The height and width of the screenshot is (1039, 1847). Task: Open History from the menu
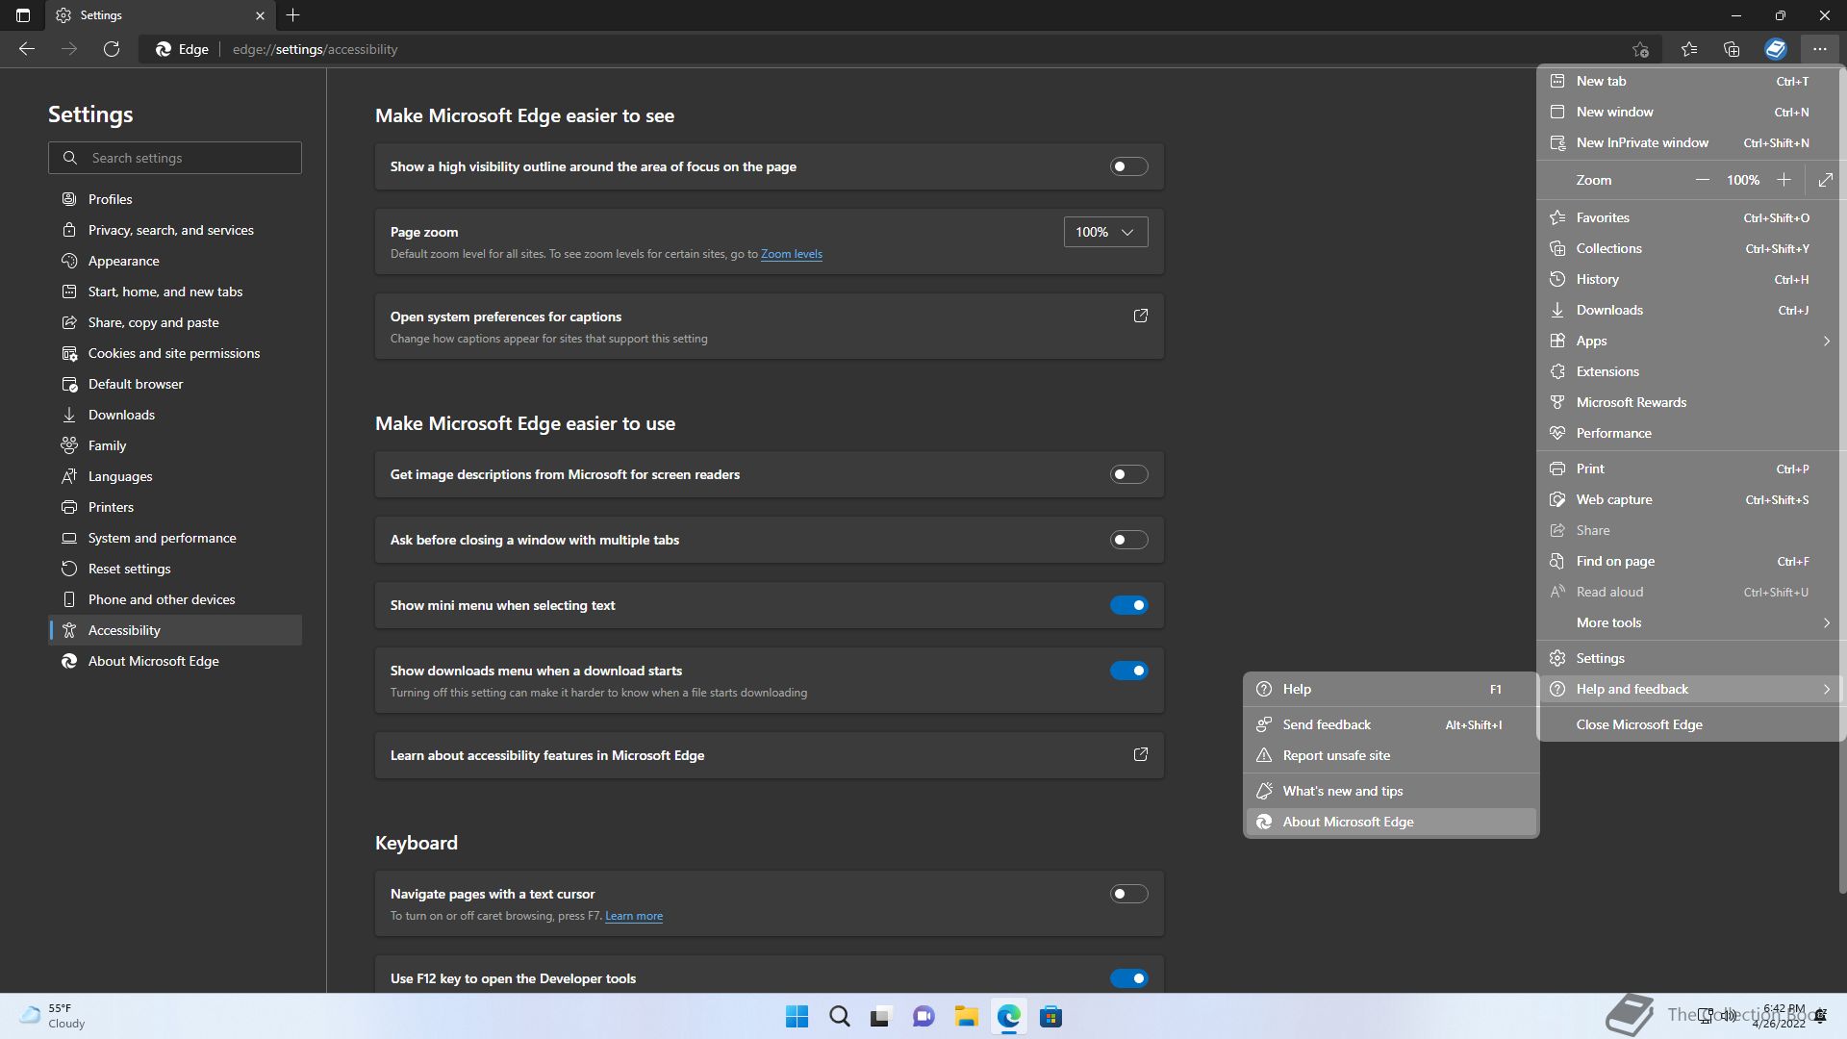[1688, 279]
